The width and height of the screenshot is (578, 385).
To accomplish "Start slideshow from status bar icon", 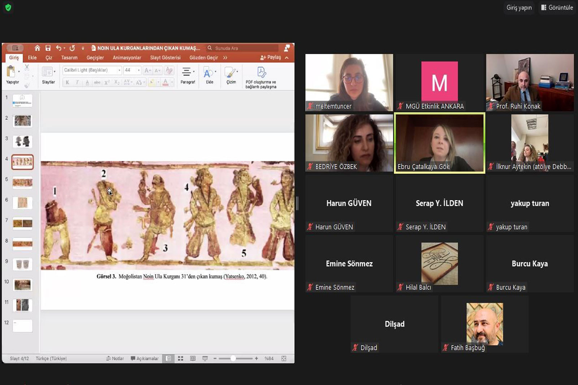I will [205, 358].
